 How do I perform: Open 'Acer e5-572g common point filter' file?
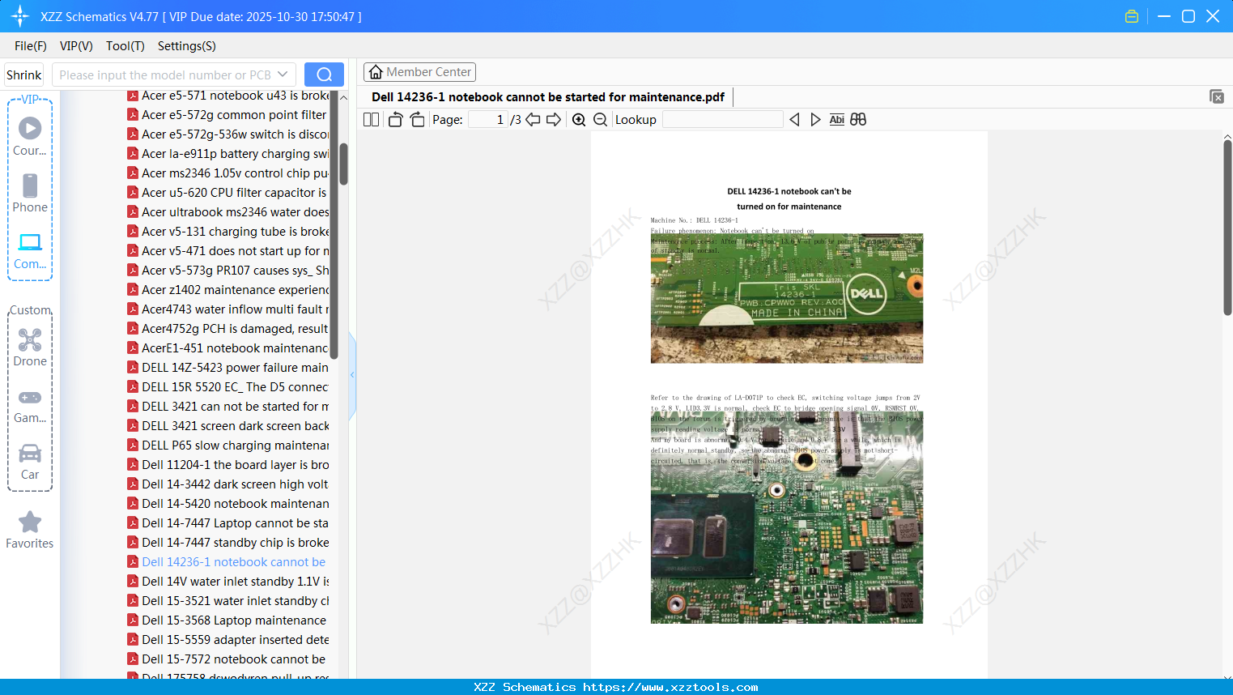(228, 115)
